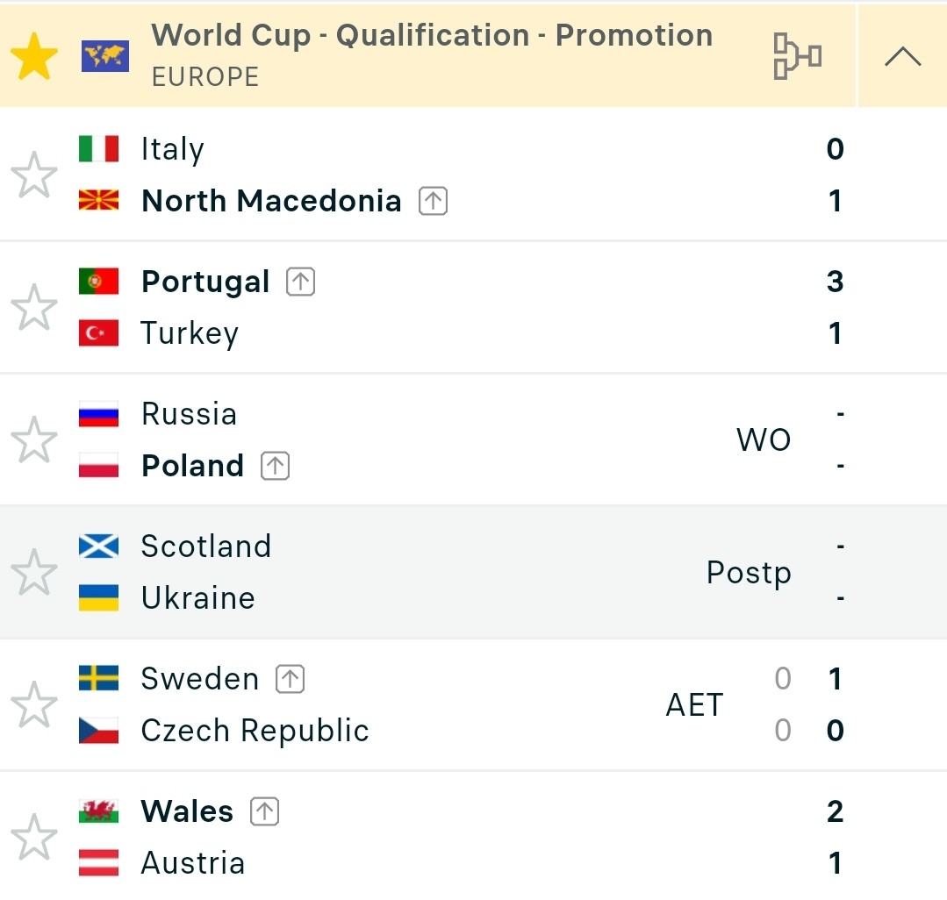Toggle favorite star for Portugal vs Turkey
The image size is (947, 900).
coord(34,307)
